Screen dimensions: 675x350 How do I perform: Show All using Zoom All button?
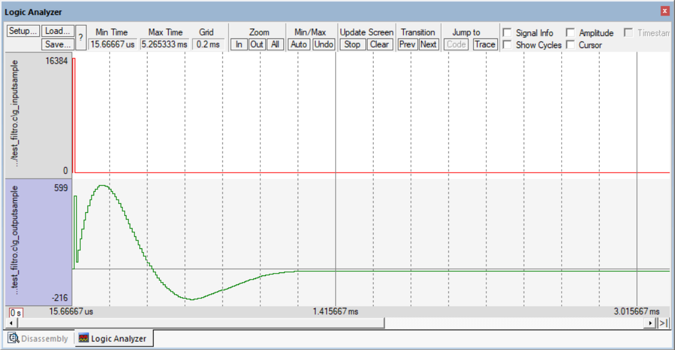point(275,45)
